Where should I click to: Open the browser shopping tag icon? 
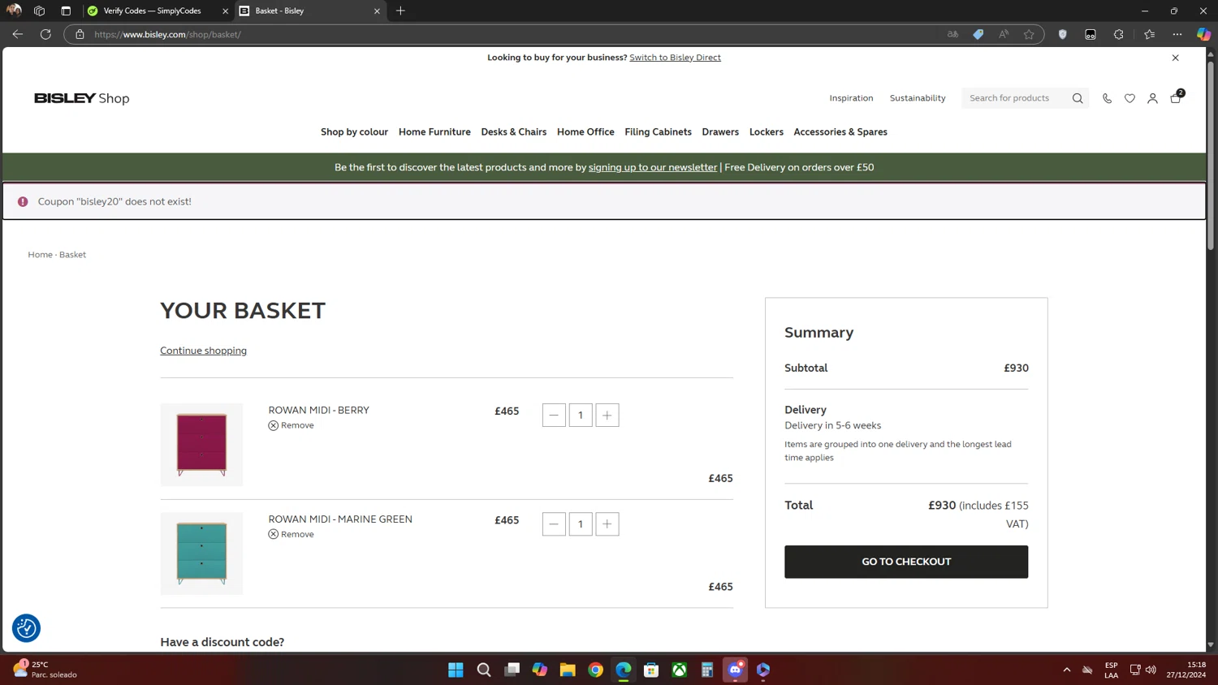pos(978,34)
